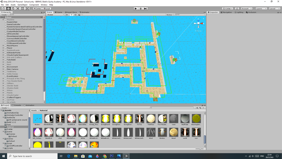The height and width of the screenshot is (159, 282).
Task: Expand the MusicPlayers object
Action: pos(3,46)
